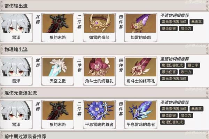Click the 暴击伤害 tag in 雷伤输出流
Screen dimensions: 209x139
click(169, 28)
